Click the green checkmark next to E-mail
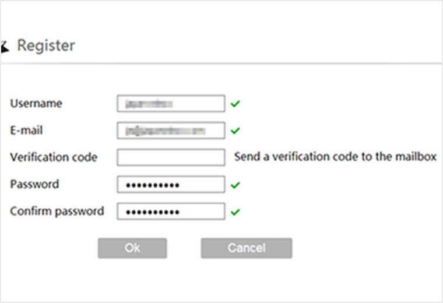Image resolution: width=443 pixels, height=303 pixels. (x=235, y=131)
